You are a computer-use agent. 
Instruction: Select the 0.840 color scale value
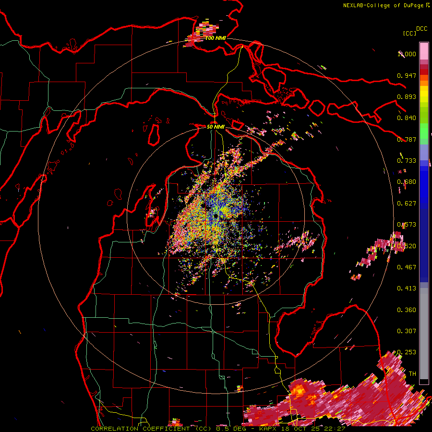pos(407,118)
